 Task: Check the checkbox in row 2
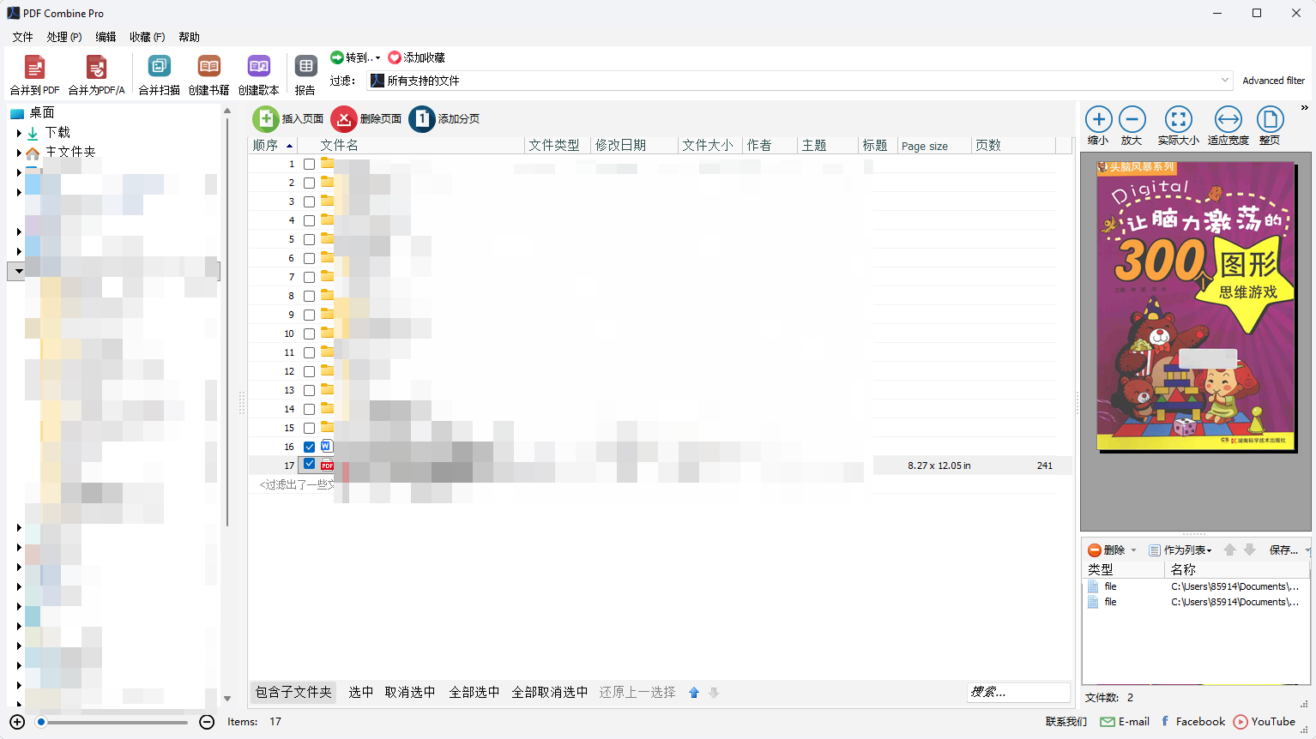click(309, 183)
